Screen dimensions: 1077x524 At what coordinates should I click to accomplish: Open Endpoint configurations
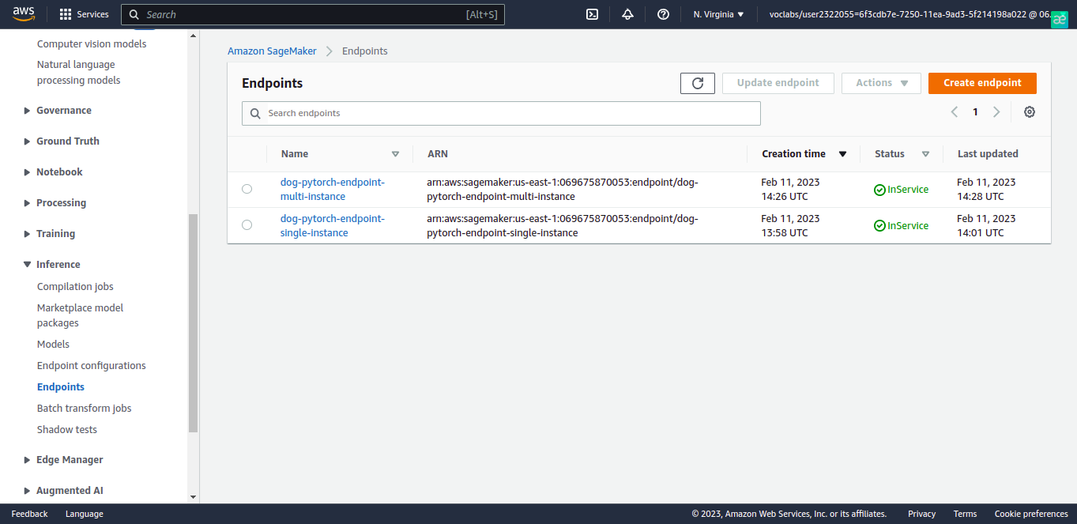[92, 366]
